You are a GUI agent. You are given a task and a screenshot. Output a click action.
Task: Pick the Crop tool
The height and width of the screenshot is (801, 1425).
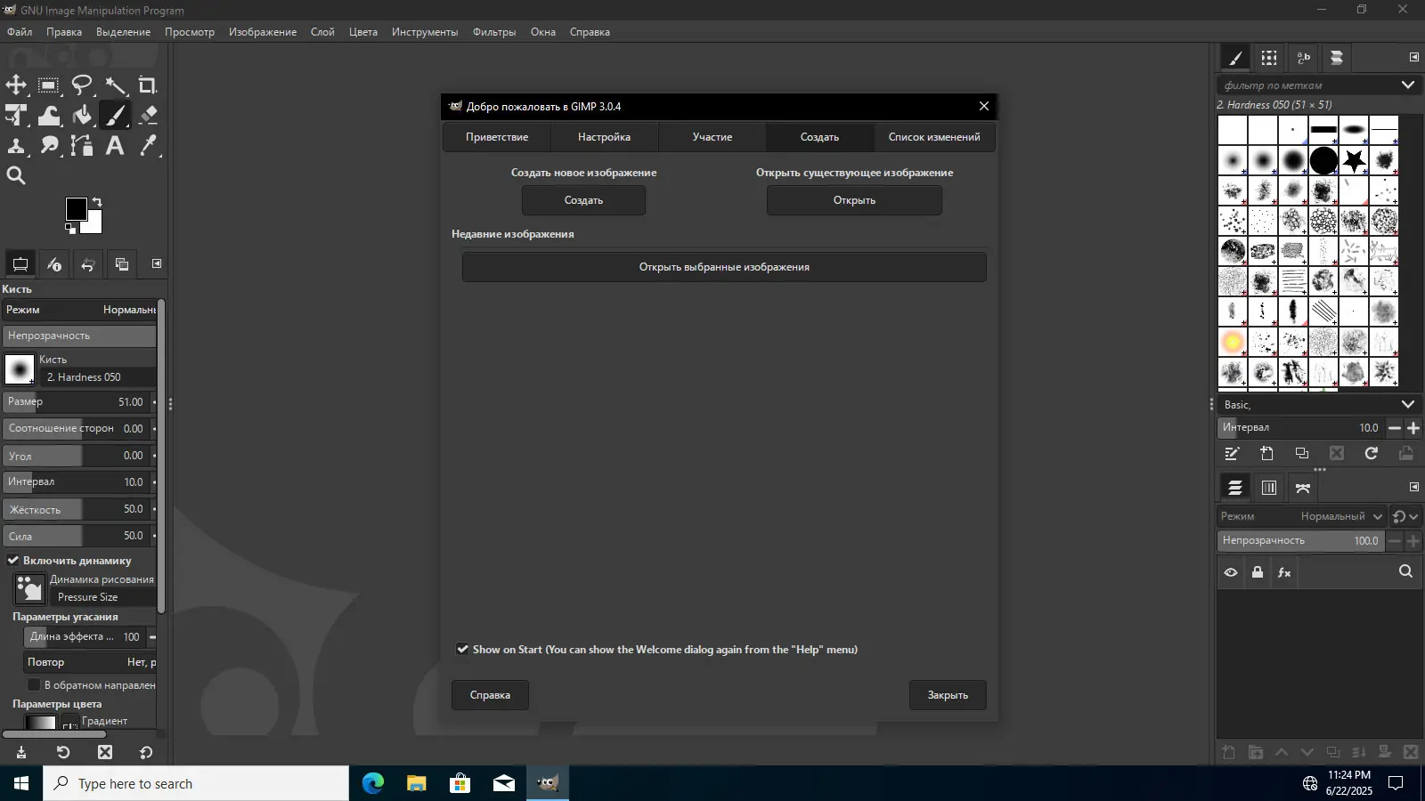(x=148, y=85)
